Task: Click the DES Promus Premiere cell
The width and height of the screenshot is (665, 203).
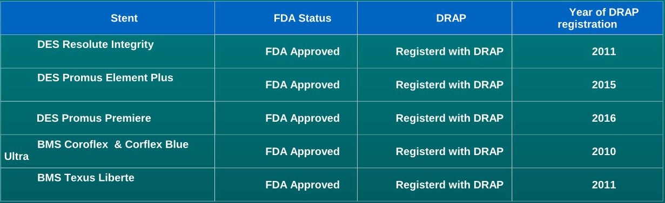Action: [x=108, y=118]
